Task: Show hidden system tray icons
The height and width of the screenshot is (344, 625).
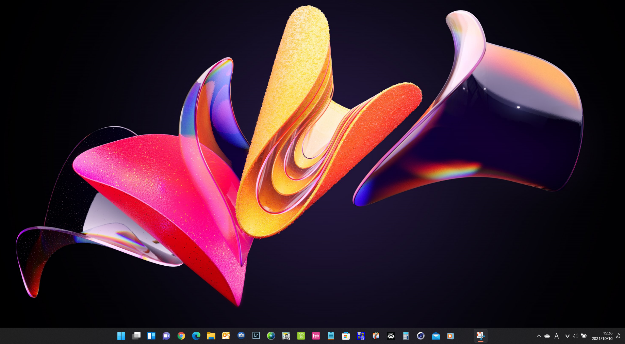Action: point(539,336)
